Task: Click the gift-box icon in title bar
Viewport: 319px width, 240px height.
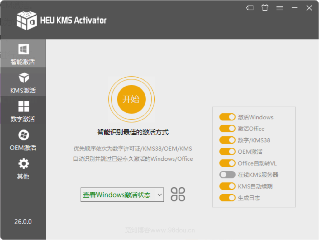Action: coord(264,8)
